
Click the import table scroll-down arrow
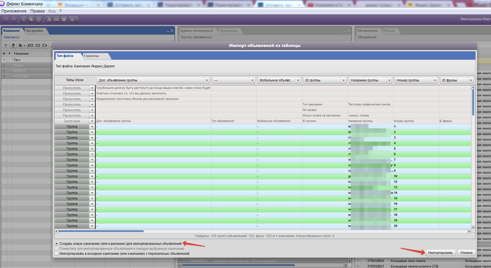[x=473, y=227]
